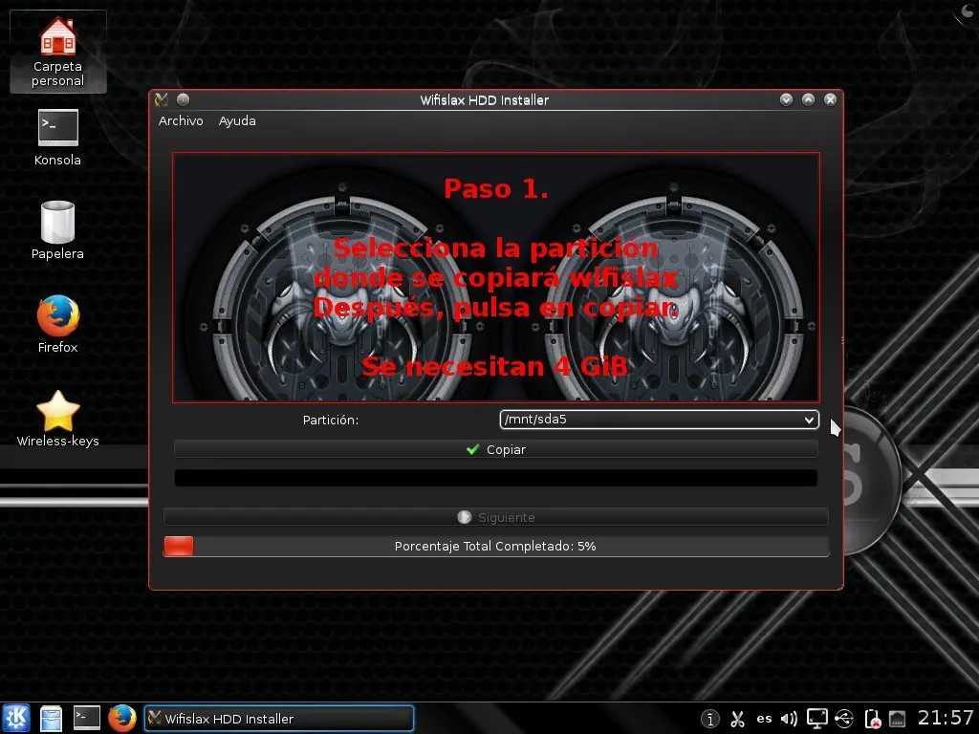
Task: Click the black copy progress bar
Action: (496, 478)
